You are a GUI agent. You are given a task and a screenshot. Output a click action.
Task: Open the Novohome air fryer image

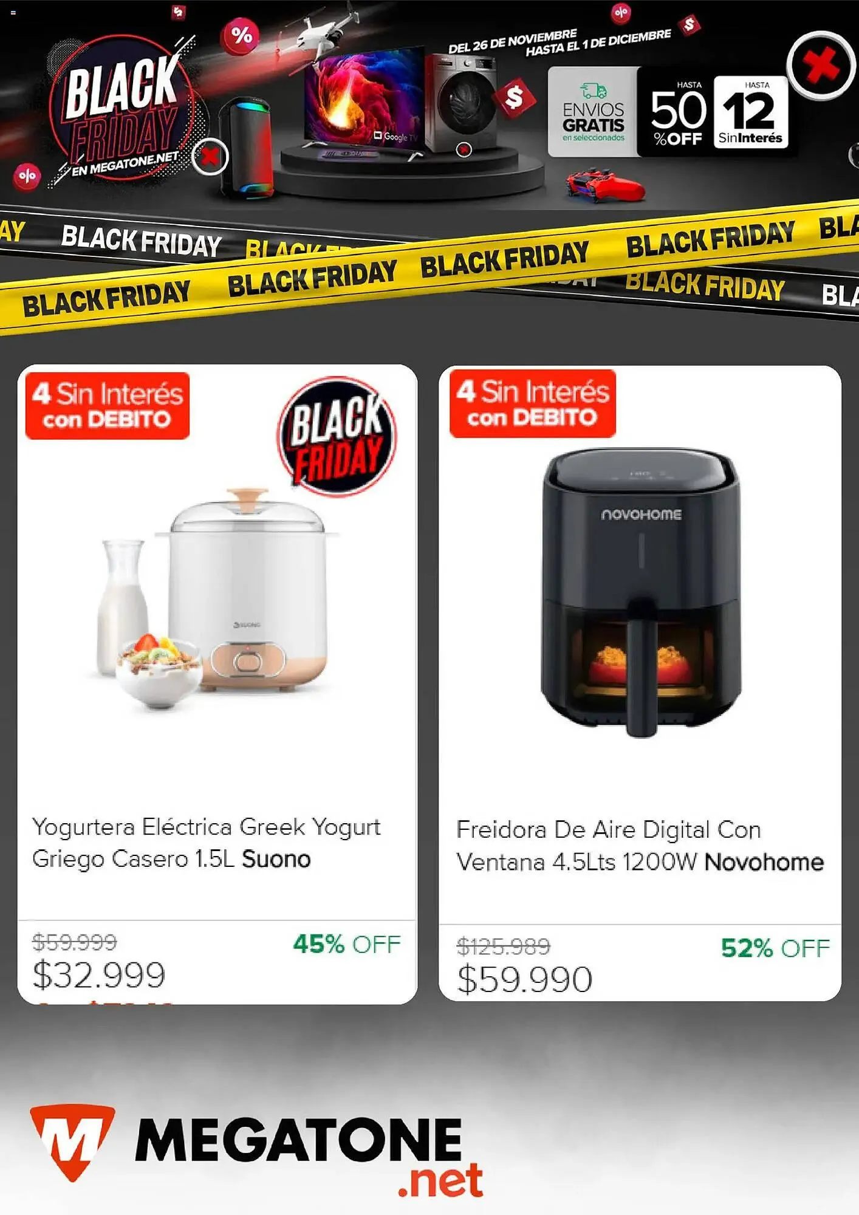tap(641, 593)
